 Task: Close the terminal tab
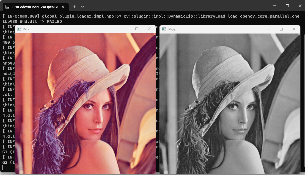tap(63, 7)
